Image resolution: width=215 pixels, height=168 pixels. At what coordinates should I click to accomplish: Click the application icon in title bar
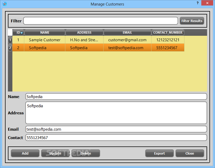(5, 4)
